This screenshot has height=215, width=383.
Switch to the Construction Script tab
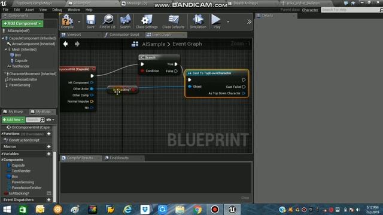click(124, 35)
